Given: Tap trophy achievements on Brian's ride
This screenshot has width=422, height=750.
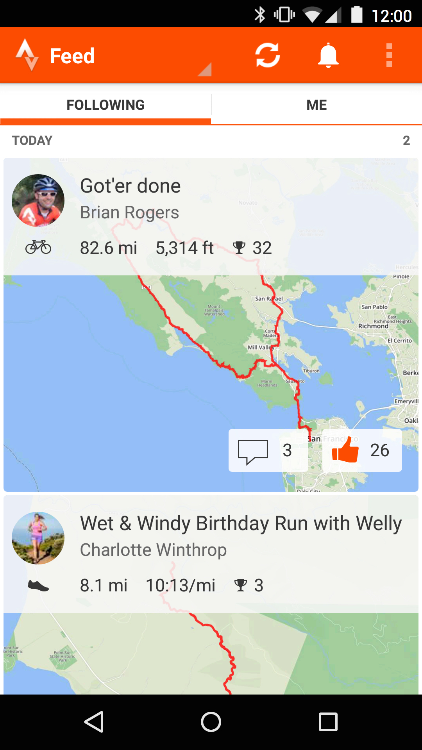Looking at the screenshot, I should coord(252,248).
